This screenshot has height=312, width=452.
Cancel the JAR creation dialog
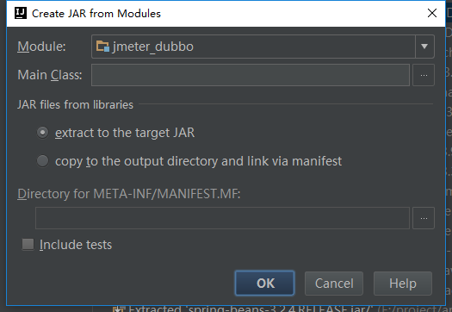(334, 284)
